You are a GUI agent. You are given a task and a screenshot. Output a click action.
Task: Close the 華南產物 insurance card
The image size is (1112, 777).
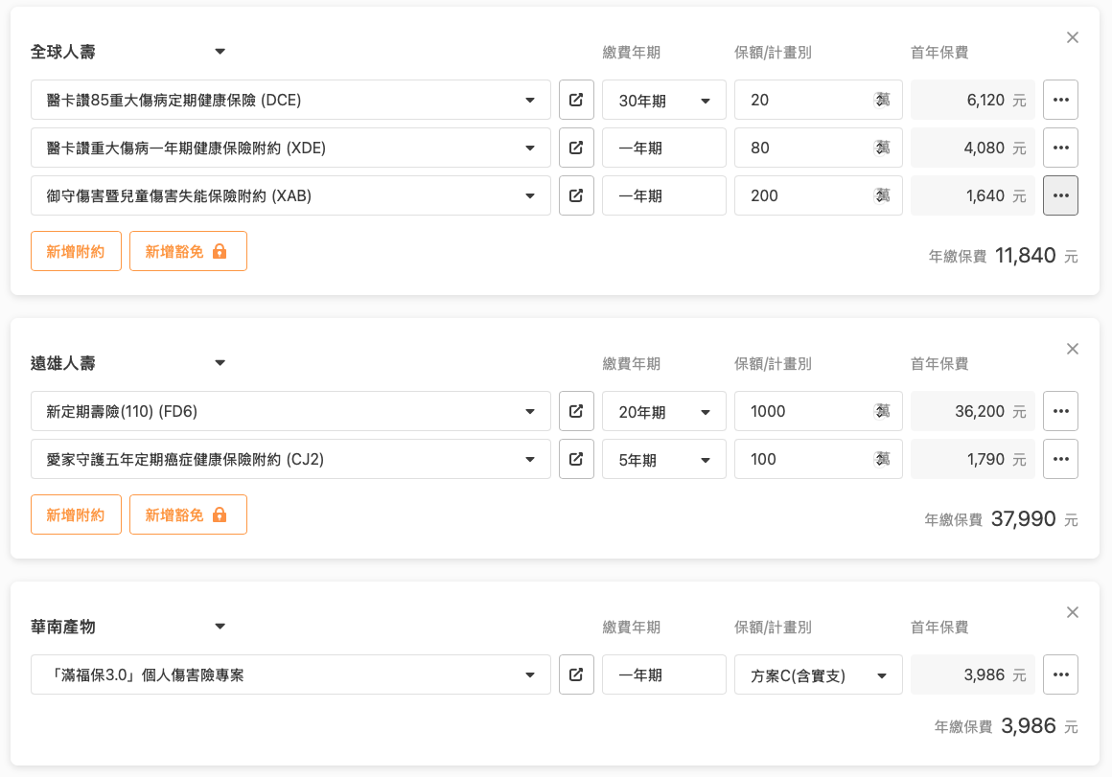pos(1073,612)
